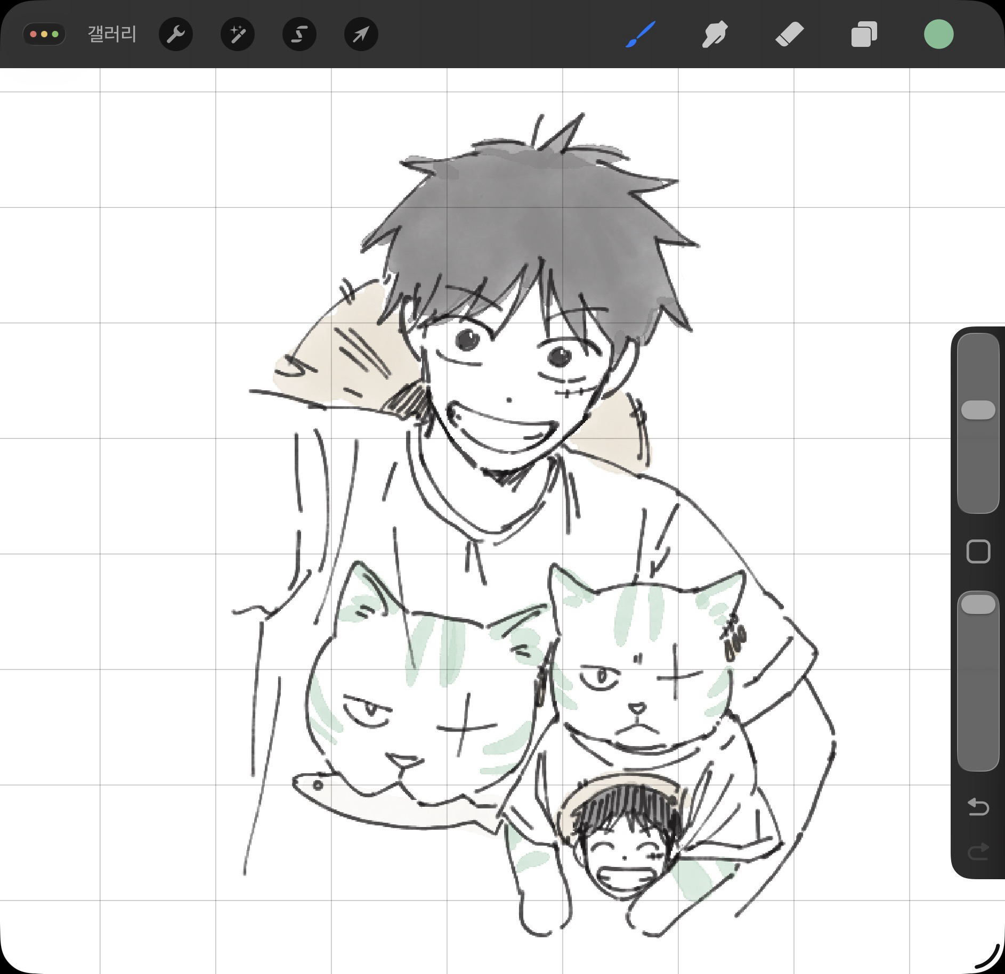Return to the 갤러리 gallery

[x=112, y=35]
